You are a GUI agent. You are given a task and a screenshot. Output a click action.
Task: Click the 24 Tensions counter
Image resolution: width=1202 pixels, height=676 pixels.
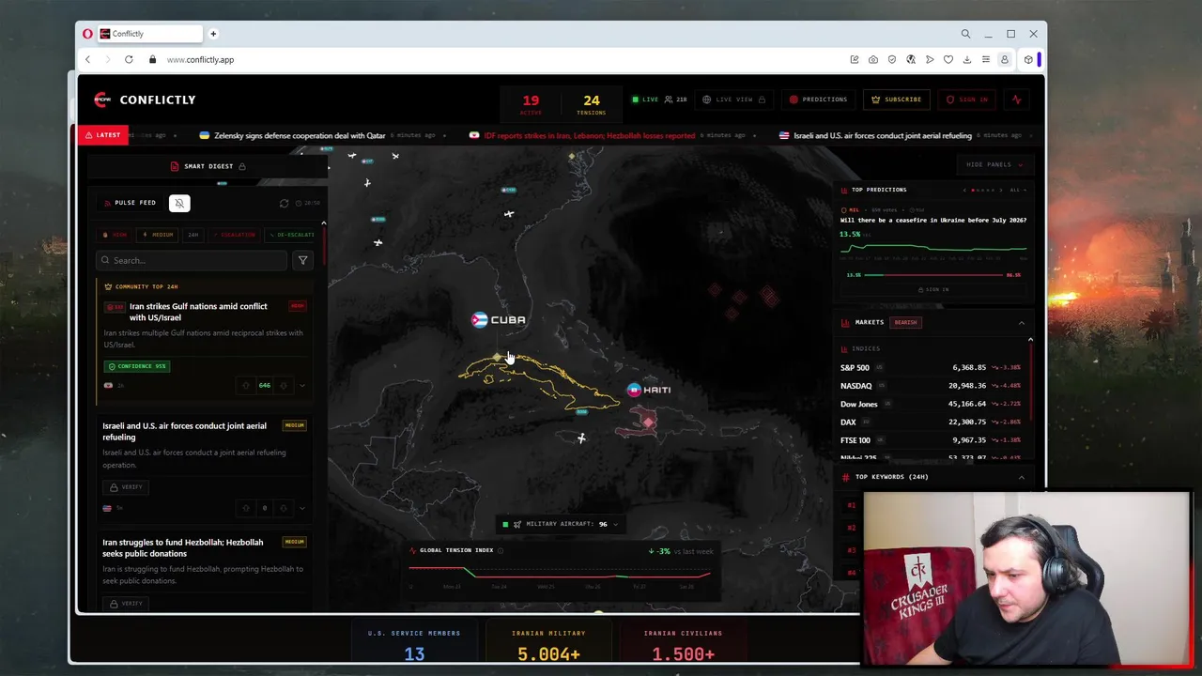tap(591, 103)
